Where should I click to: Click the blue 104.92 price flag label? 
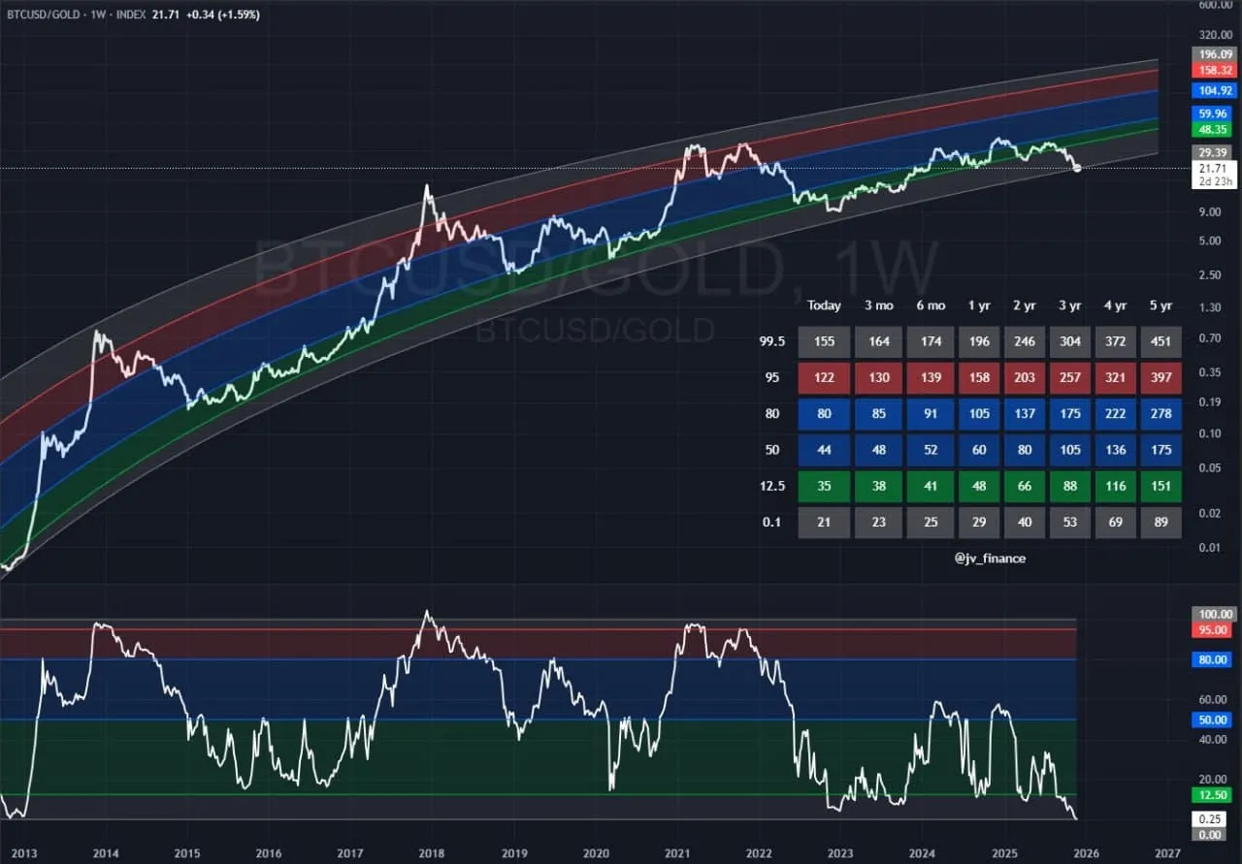[x=1212, y=89]
